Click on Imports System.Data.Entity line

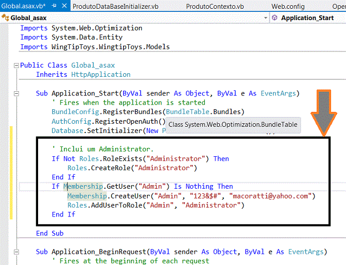71,37
